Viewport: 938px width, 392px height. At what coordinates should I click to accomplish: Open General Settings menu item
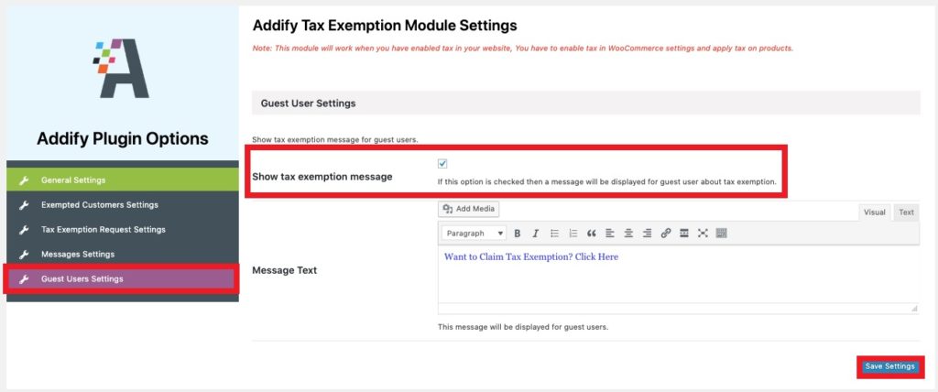123,180
